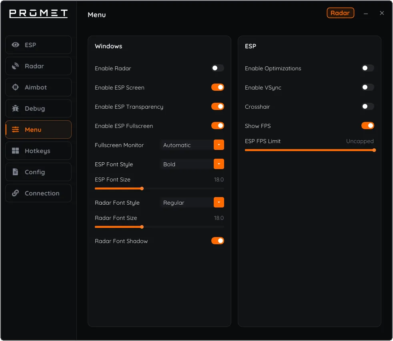
Task: Click the Enable ESP Transparency label
Action: tap(129, 107)
